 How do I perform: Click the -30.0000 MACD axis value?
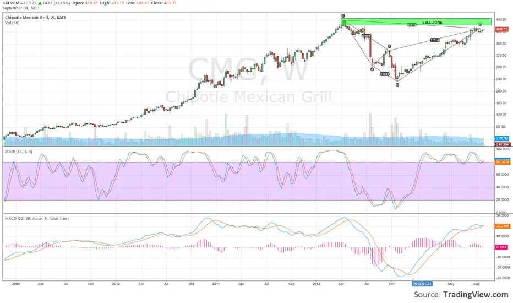click(x=503, y=278)
